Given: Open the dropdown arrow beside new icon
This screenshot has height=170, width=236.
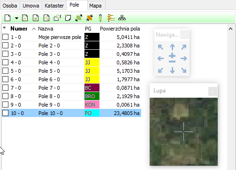Looking at the screenshot, I should point(16,18).
